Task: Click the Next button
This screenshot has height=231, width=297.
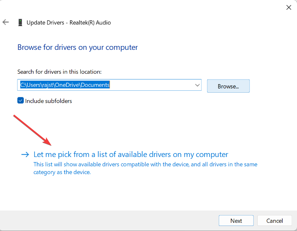Action: tap(236, 220)
